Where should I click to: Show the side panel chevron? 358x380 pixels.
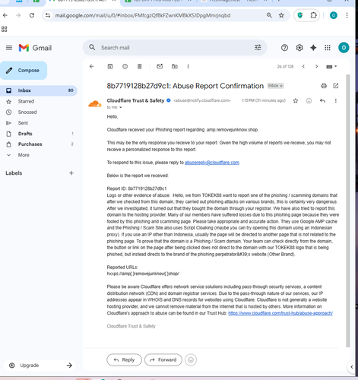[x=352, y=366]
